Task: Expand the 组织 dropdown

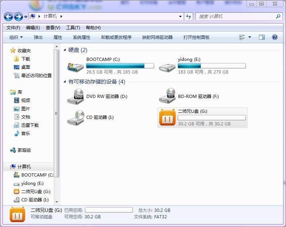Action: click(16, 37)
